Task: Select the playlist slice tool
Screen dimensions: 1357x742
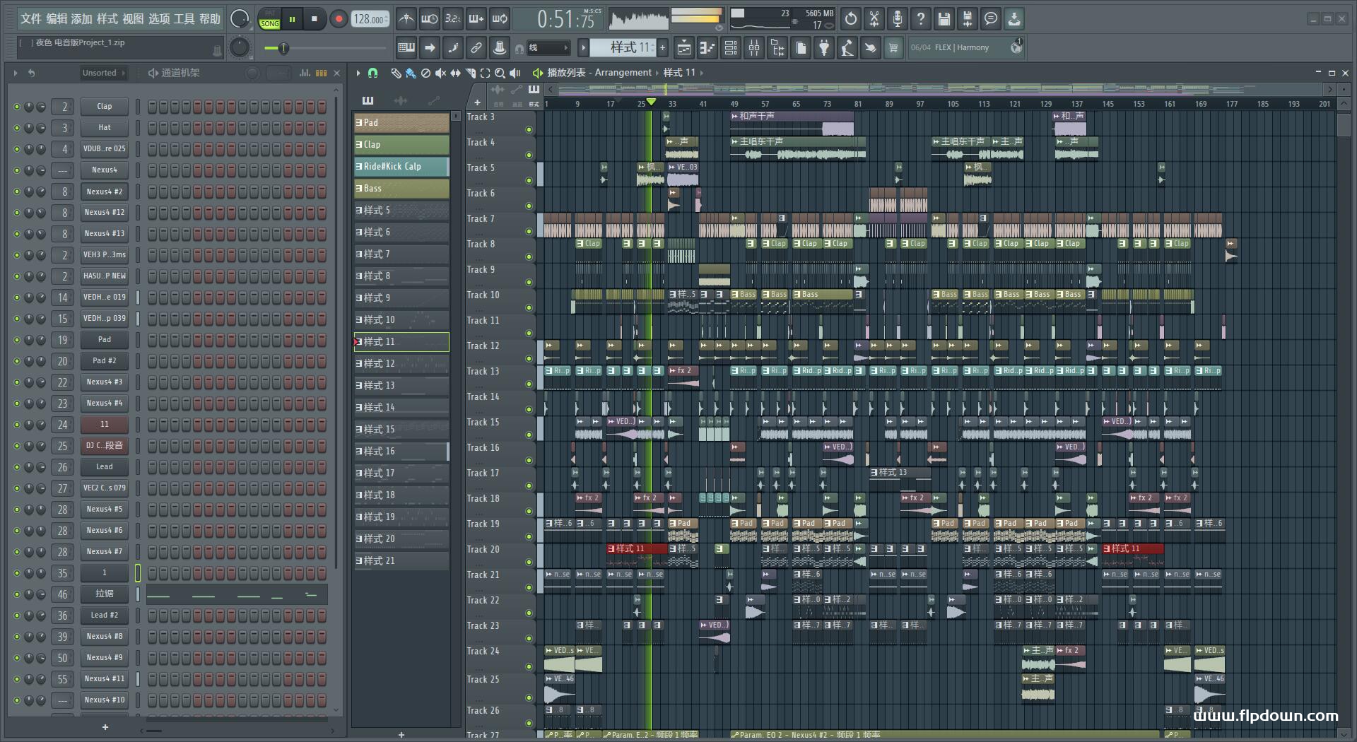Action: point(471,73)
